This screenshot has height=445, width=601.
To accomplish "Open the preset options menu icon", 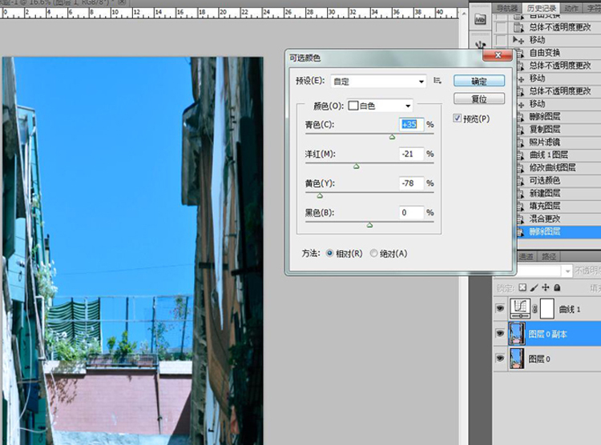I will pos(438,81).
